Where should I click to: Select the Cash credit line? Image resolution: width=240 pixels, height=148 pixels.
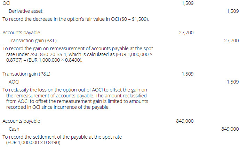14,129
